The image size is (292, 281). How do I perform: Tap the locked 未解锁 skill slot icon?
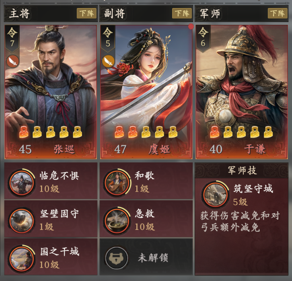coord(117,258)
